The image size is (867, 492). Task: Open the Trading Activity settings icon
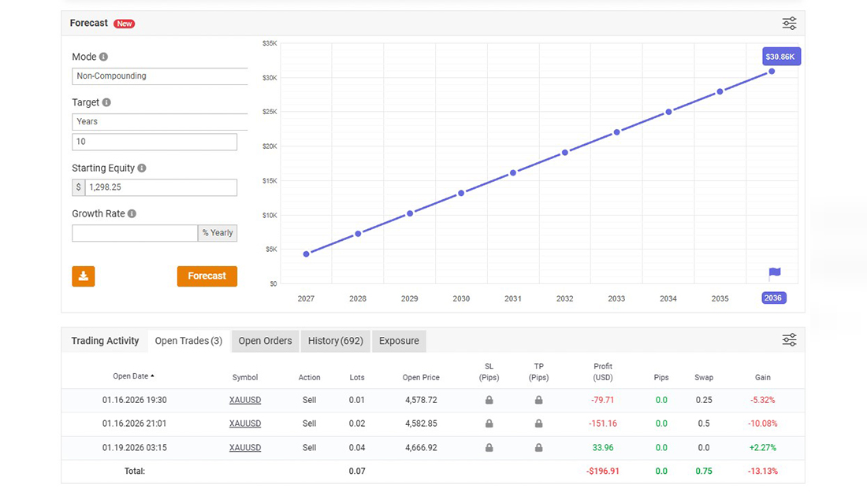(789, 340)
